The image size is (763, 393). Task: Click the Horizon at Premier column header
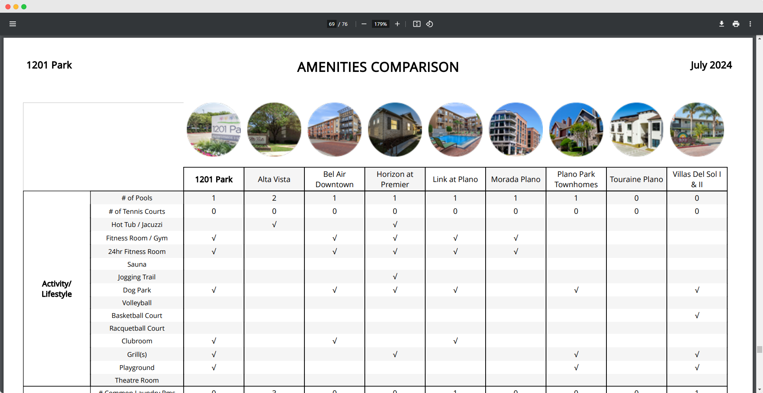tap(395, 179)
